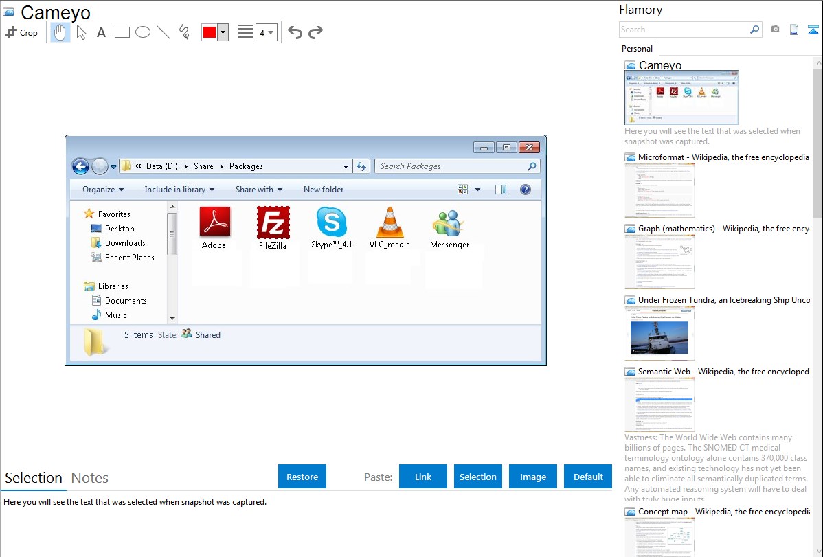Click Data (D:) in the address path
Image resolution: width=823 pixels, height=557 pixels.
[x=161, y=166]
